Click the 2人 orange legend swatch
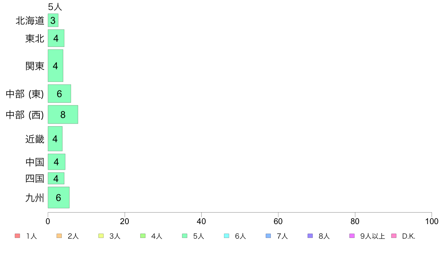442x274 pixels. (x=59, y=236)
